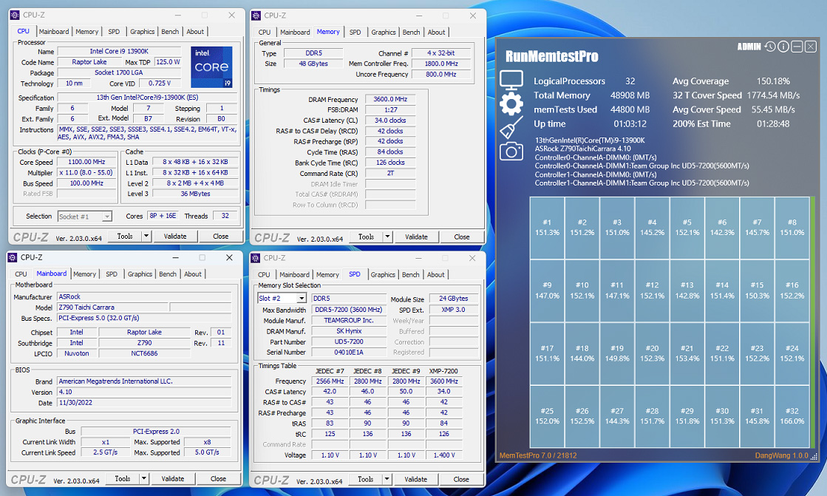Open Tools dropdown arrow in the SPD window
Viewport: 827px width, 496px height.
(387, 479)
